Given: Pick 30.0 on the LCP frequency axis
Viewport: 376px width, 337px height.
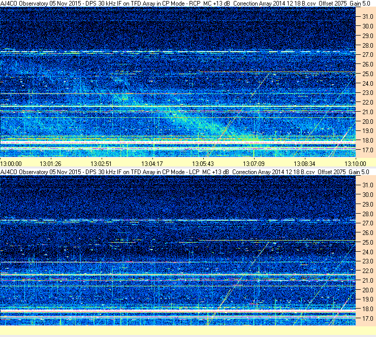Looking at the screenshot, I should point(367,195).
